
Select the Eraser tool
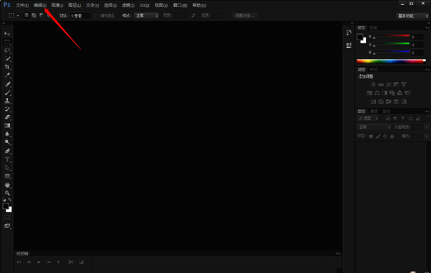pos(8,117)
